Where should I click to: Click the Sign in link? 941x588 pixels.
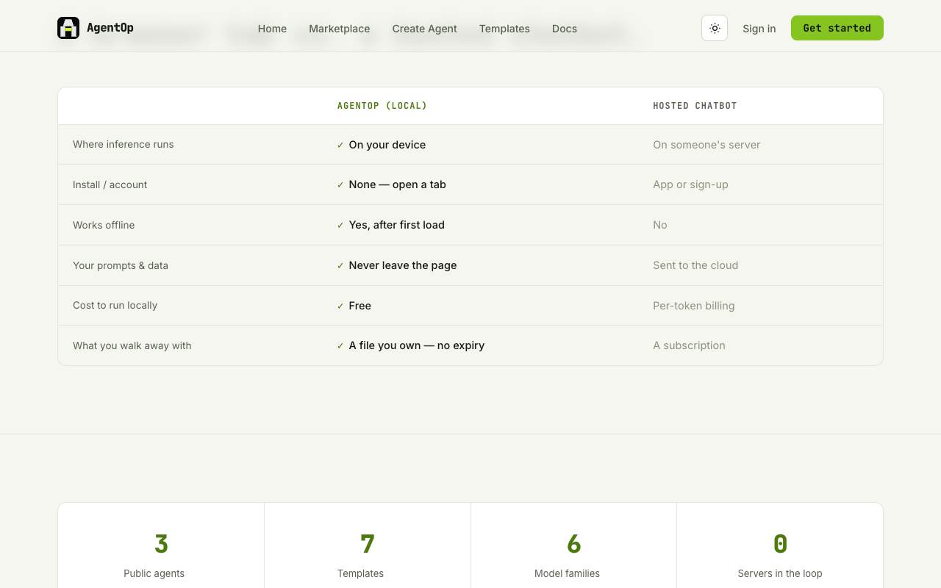point(759,29)
